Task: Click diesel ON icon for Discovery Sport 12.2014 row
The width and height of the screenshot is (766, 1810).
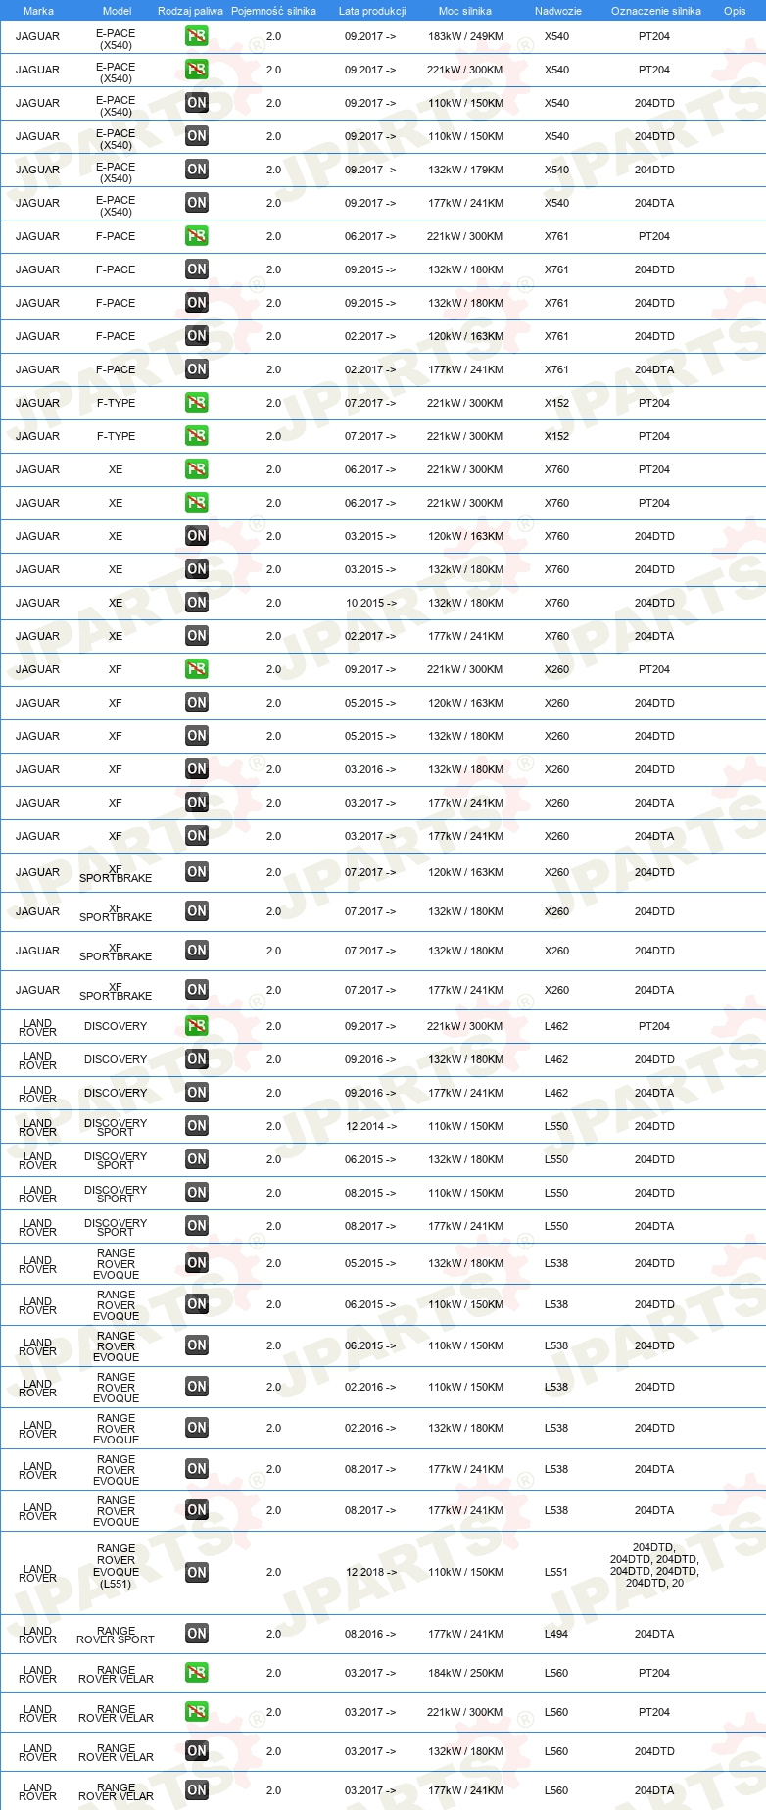Action: [x=197, y=1126]
